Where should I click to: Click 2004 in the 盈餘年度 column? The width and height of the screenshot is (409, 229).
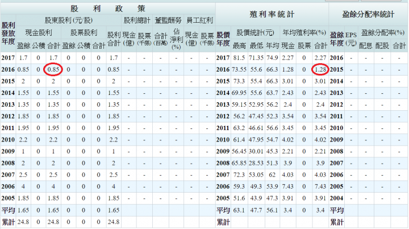(x=336, y=198)
